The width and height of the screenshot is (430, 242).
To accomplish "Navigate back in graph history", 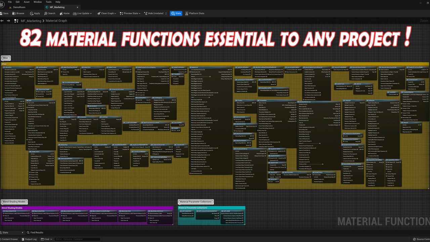I will tap(2, 21).
